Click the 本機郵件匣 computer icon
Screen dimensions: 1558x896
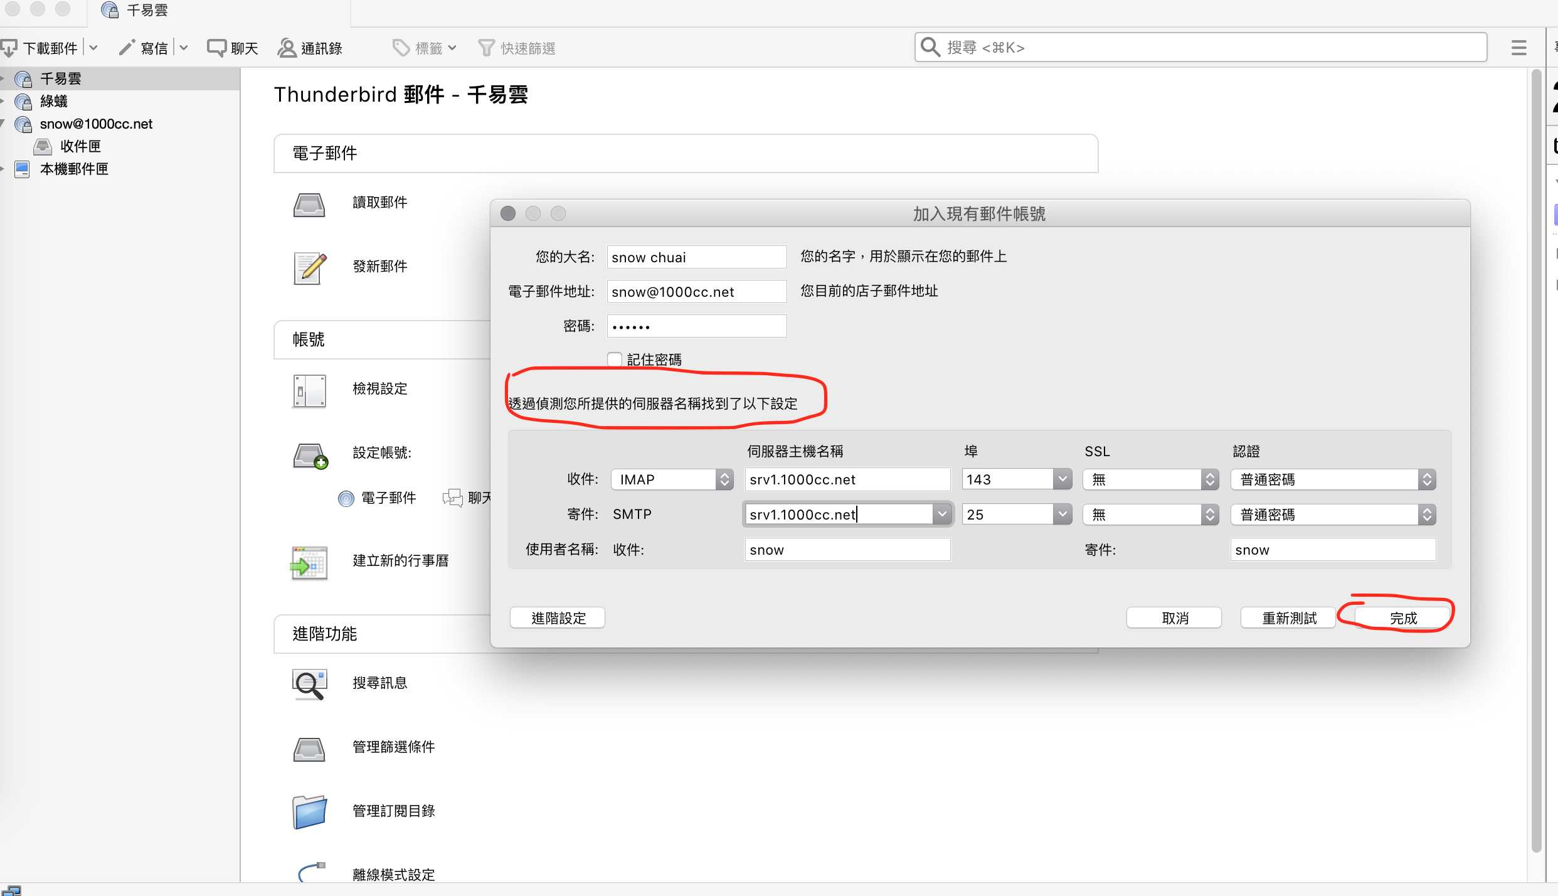click(x=22, y=169)
